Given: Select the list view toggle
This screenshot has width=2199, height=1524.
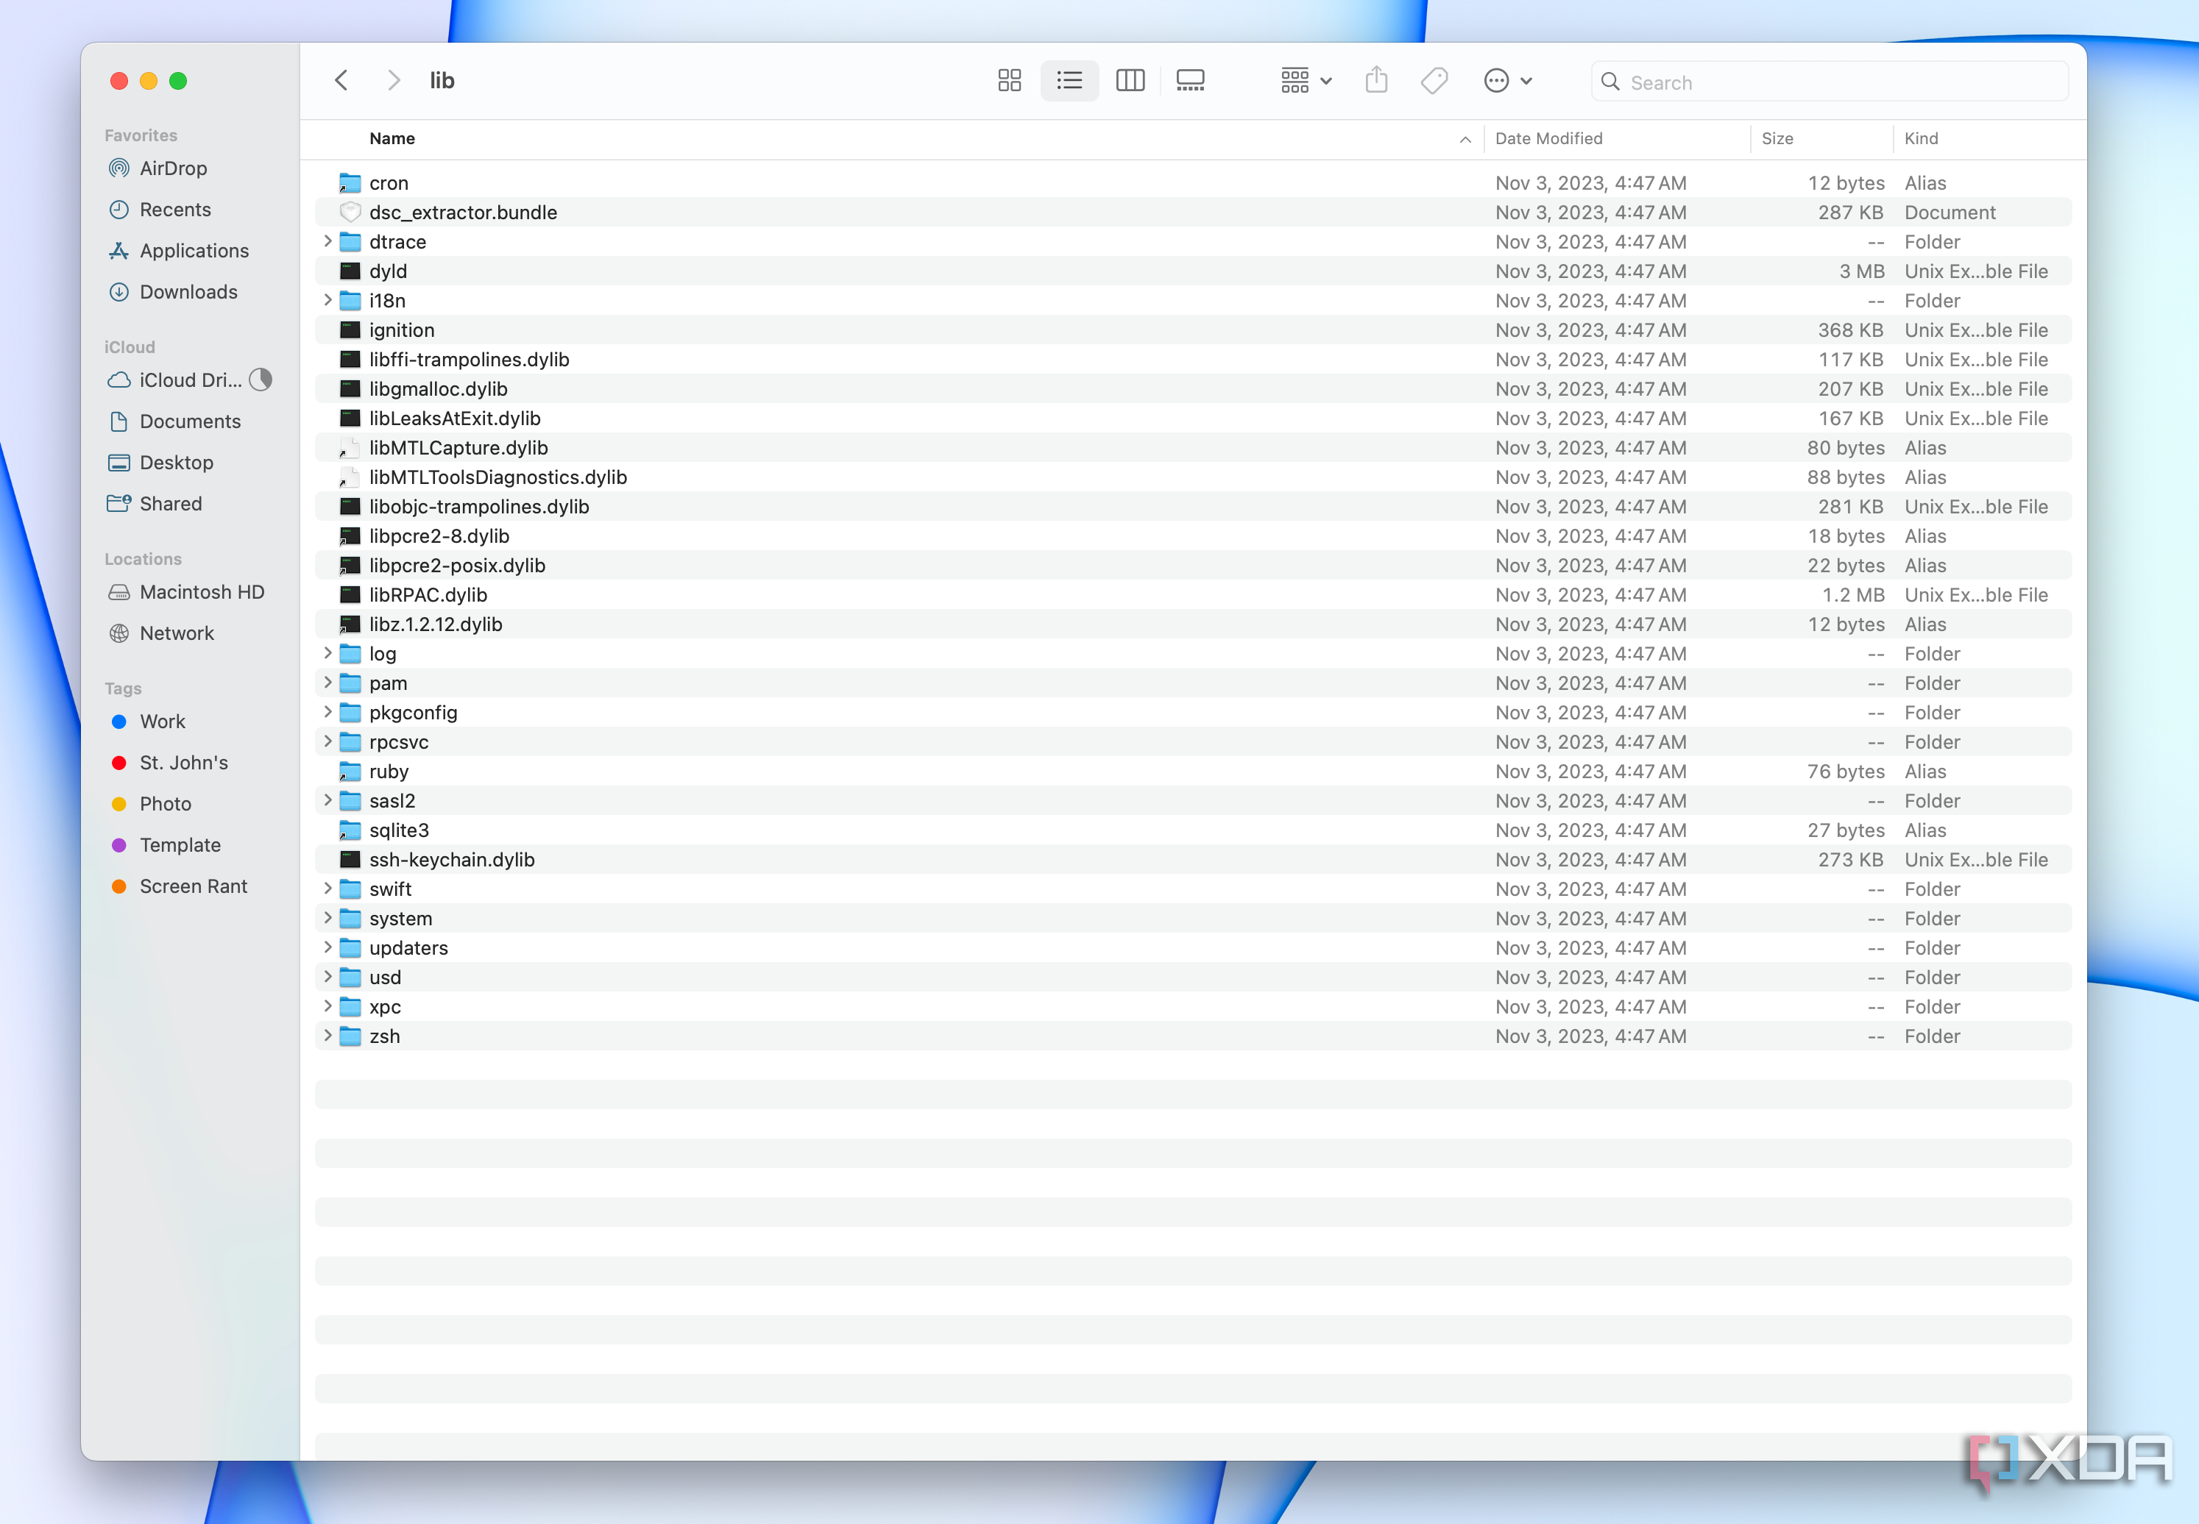Looking at the screenshot, I should [x=1069, y=81].
